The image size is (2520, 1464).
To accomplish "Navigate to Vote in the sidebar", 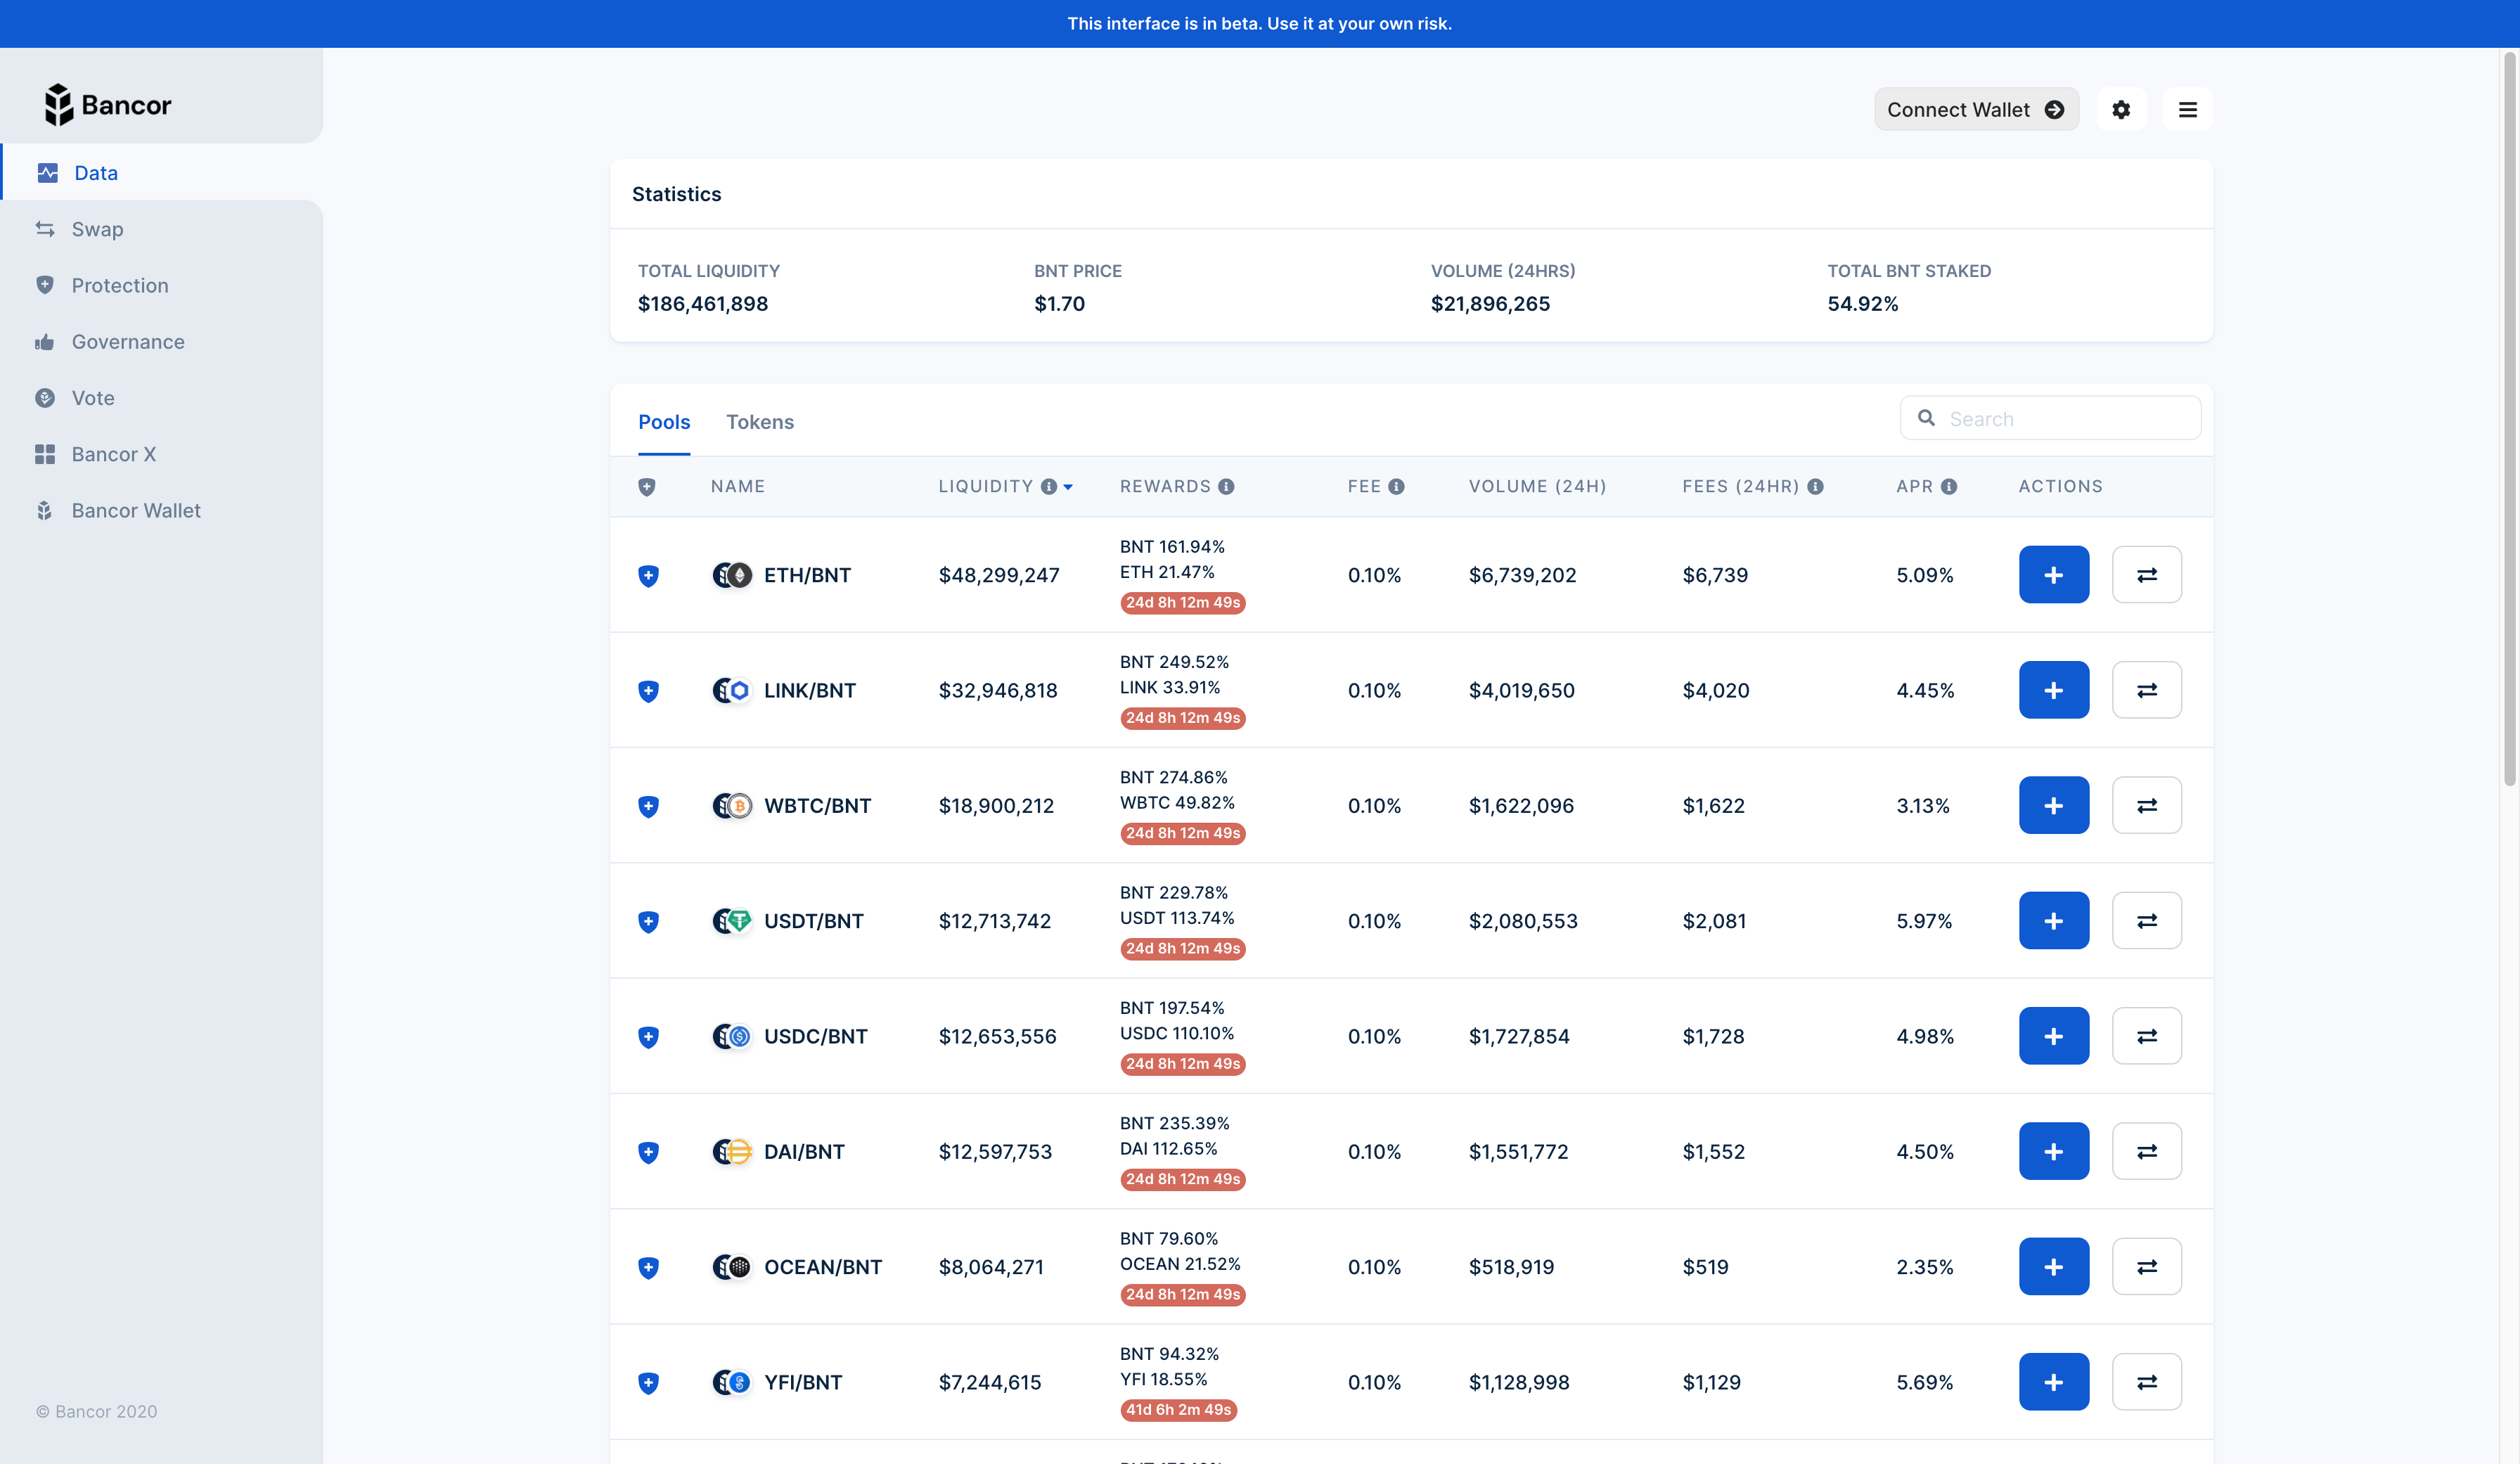I will tap(162, 398).
